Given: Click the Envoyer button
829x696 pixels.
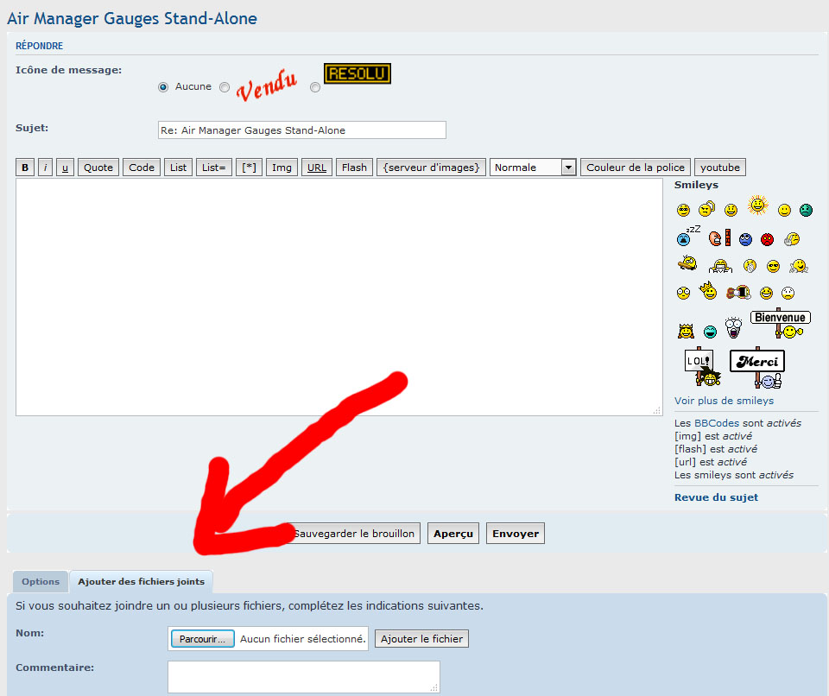Looking at the screenshot, I should 516,534.
